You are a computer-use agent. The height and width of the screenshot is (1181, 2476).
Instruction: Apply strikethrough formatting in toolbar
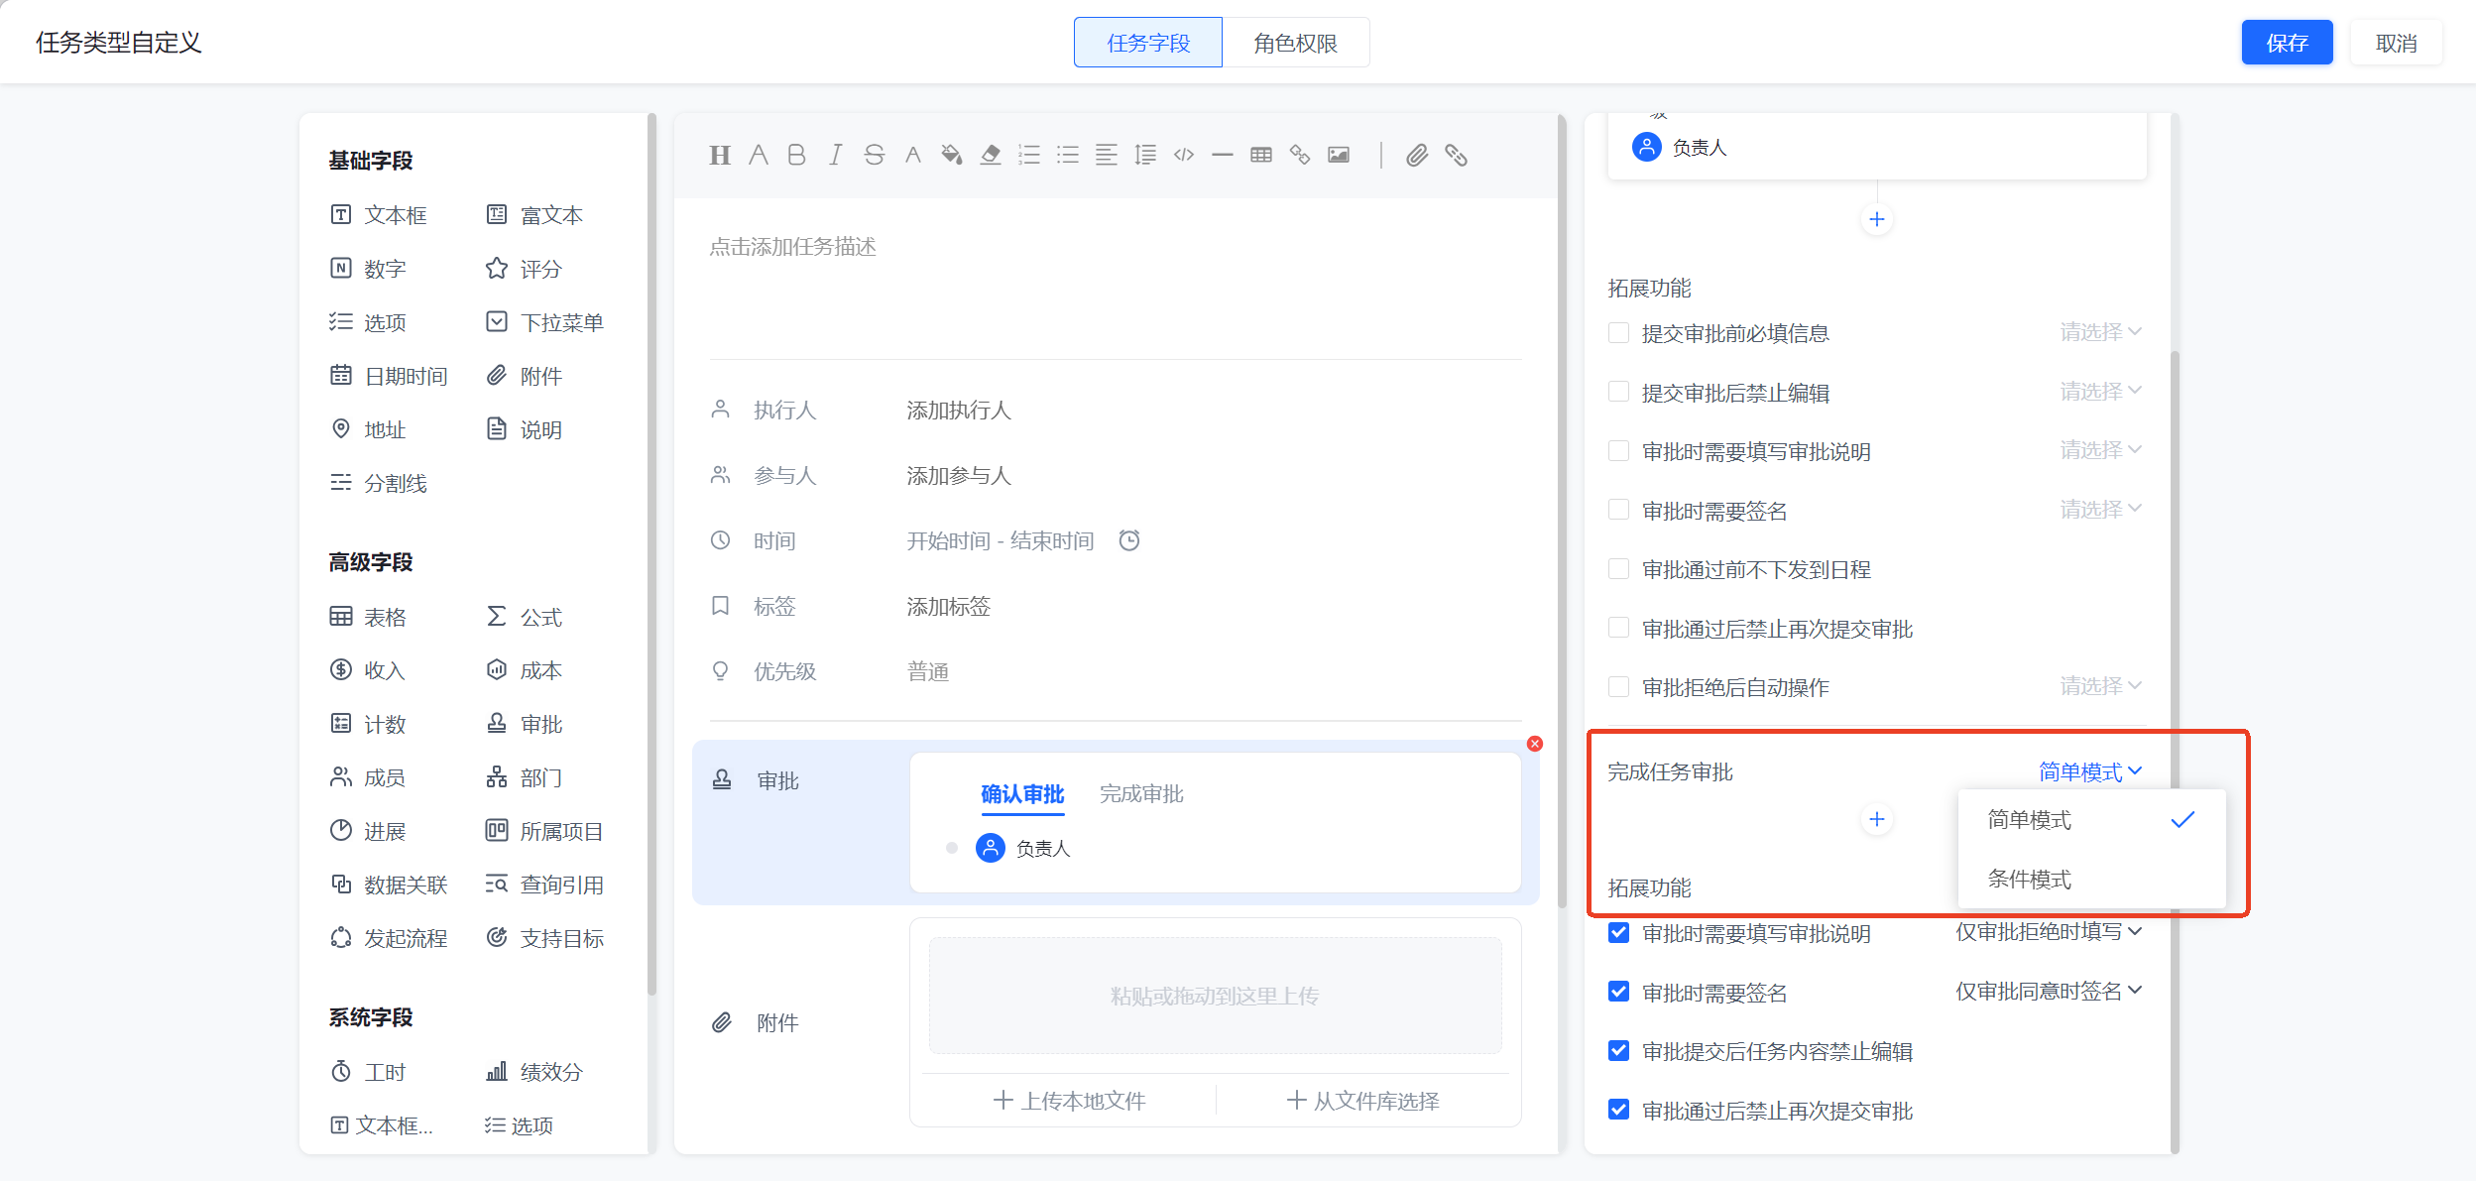click(874, 155)
